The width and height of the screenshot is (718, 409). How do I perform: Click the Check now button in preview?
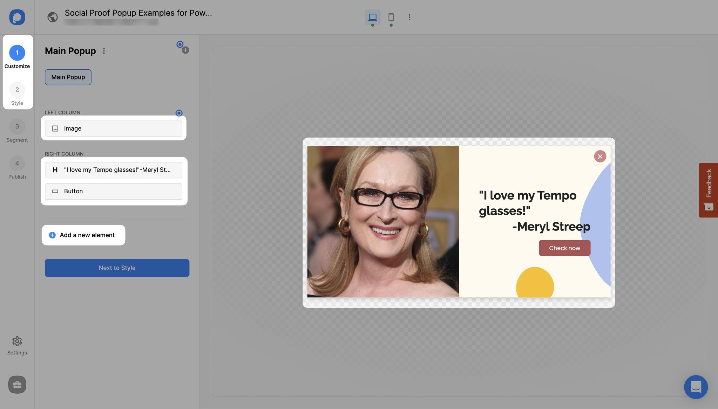[564, 248]
